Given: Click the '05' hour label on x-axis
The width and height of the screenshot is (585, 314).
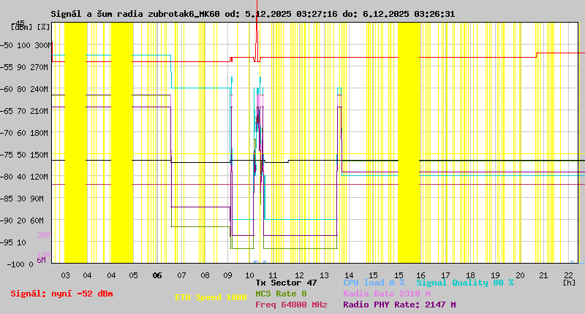Looking at the screenshot, I should click(x=133, y=275).
